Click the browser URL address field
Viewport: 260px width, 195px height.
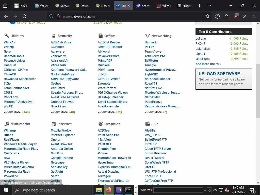click(129, 17)
